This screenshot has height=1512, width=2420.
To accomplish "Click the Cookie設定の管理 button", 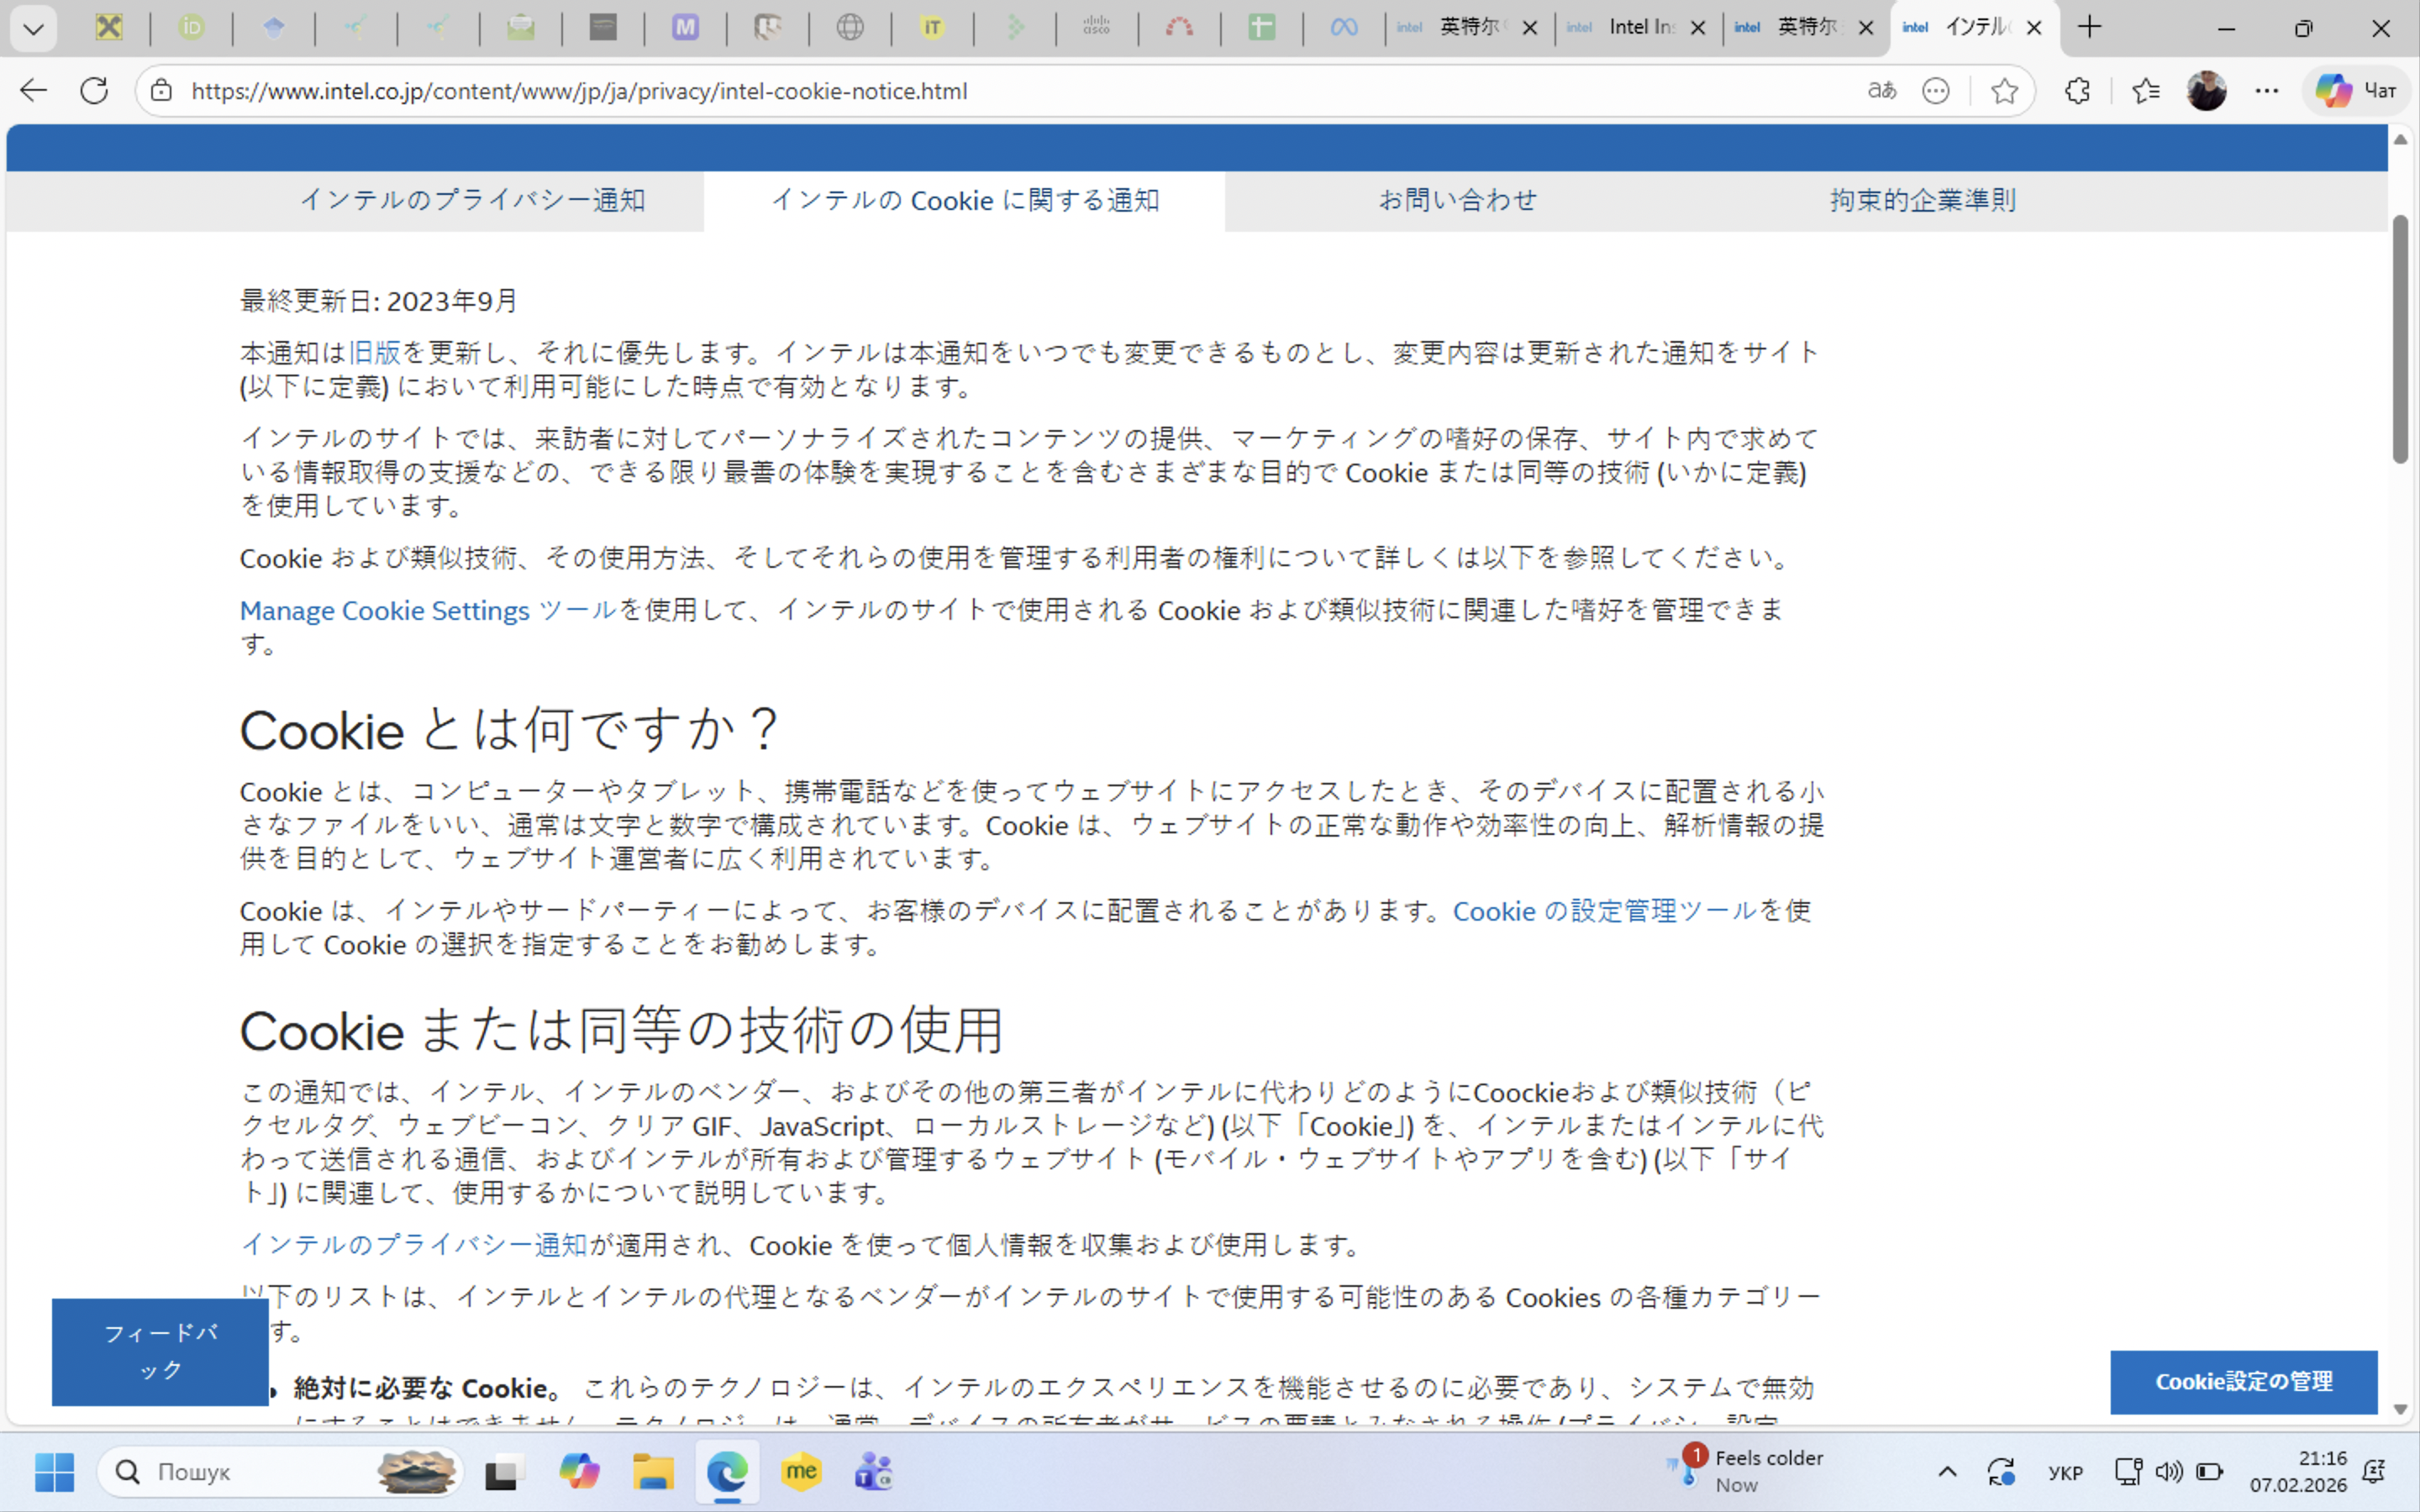I will 2243,1382.
